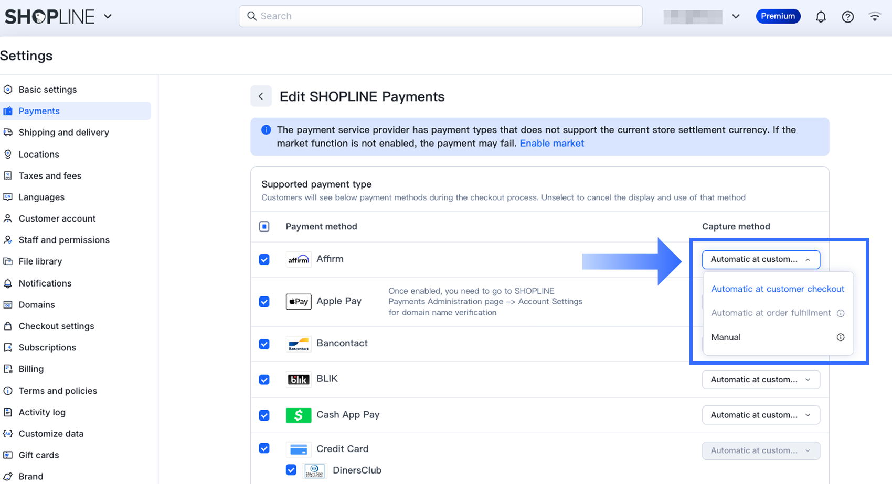Collapse the Affirm capture method dropdown
This screenshot has height=484, width=892.
point(761,259)
